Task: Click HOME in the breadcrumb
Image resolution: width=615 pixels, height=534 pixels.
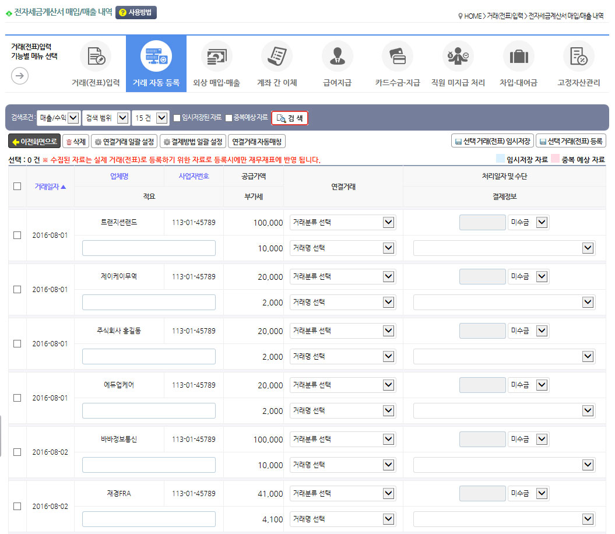Action: 473,16
